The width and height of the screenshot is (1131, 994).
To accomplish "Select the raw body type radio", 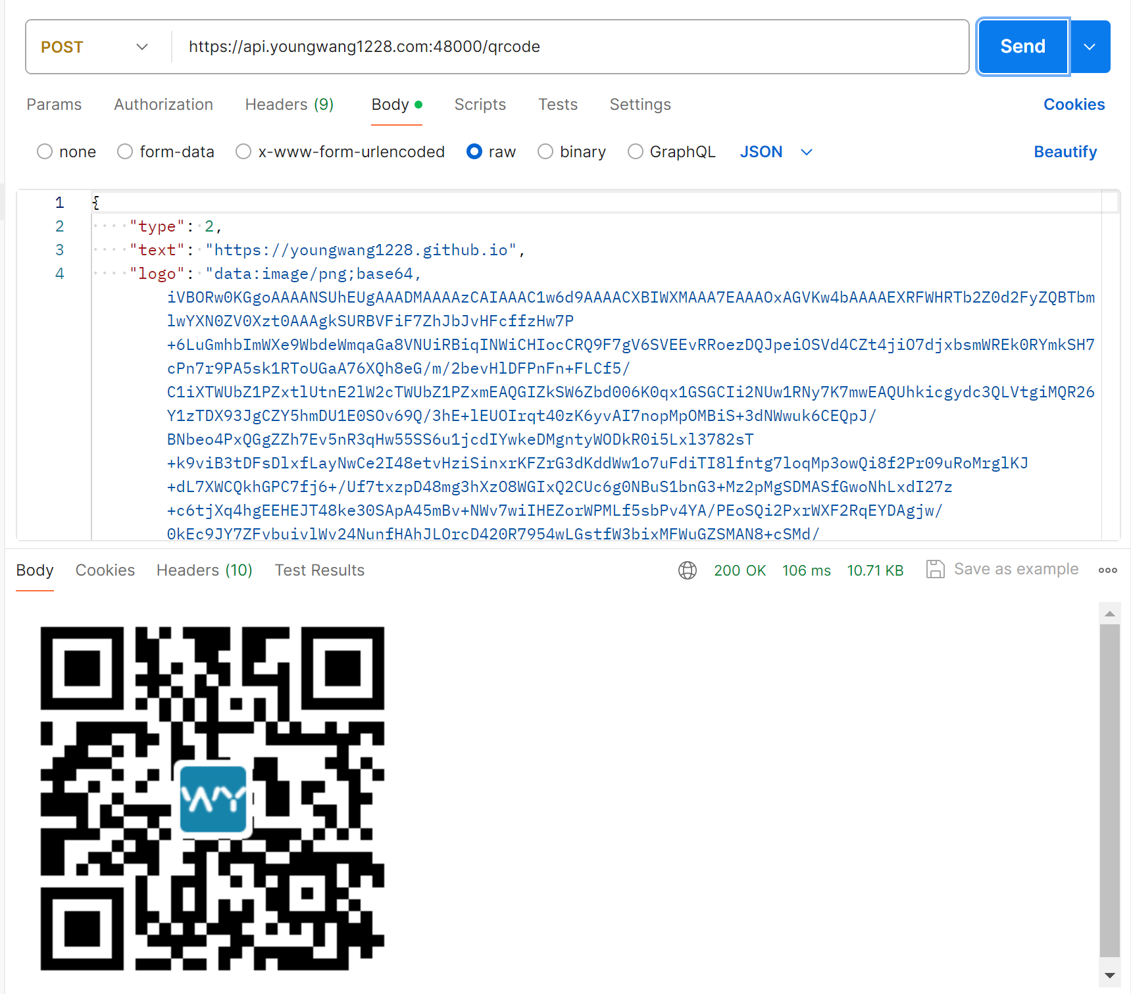I will pos(474,152).
